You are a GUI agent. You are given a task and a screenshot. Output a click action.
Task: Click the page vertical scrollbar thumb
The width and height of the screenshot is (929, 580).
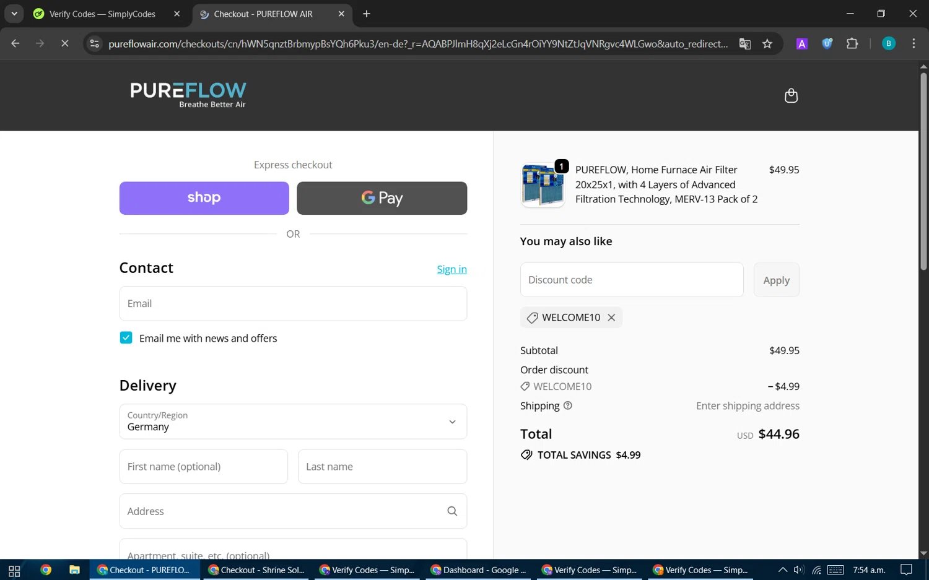[923, 171]
